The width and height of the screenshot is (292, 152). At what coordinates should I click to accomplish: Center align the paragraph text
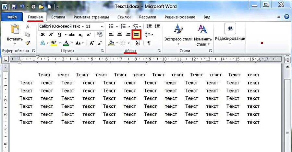coord(119,35)
